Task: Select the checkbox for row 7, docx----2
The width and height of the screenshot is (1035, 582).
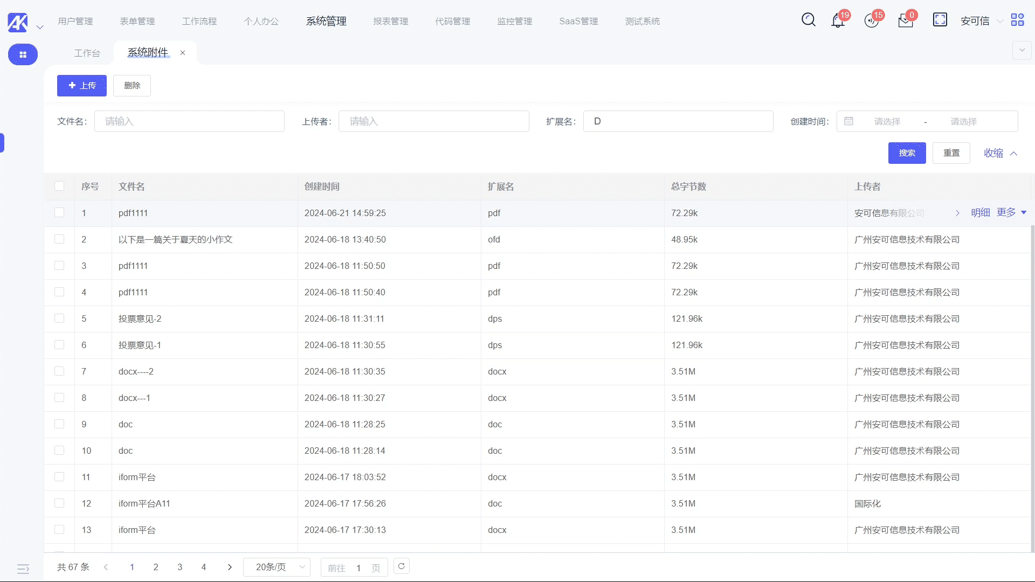Action: [59, 371]
